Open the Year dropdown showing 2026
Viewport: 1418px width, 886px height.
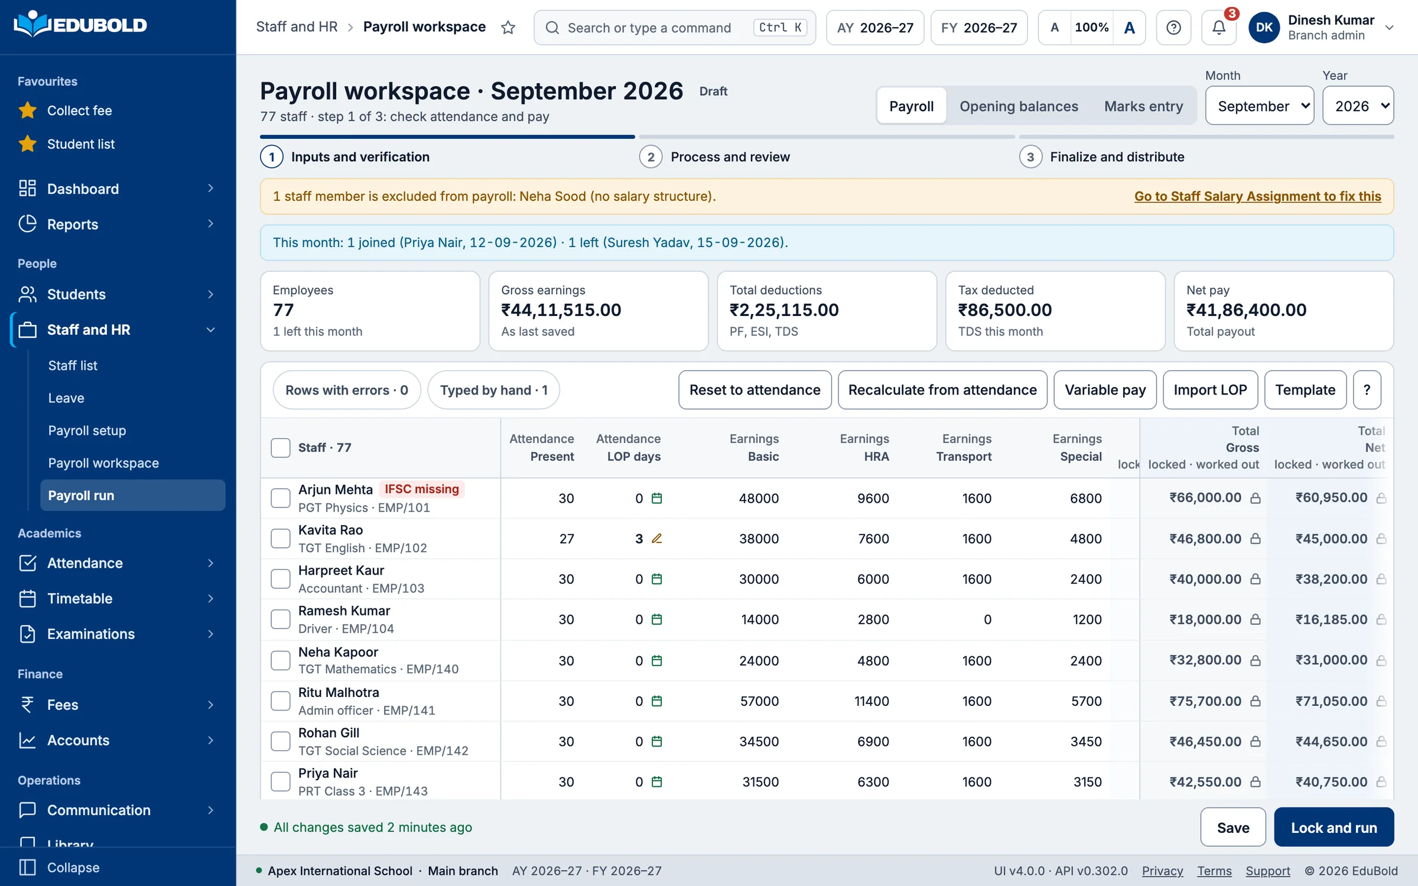(1358, 106)
